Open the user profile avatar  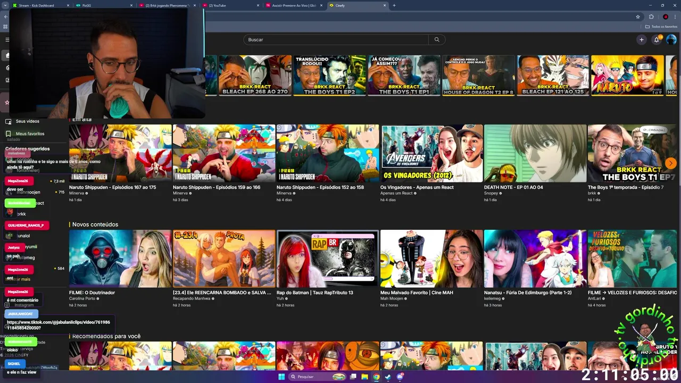point(671,39)
